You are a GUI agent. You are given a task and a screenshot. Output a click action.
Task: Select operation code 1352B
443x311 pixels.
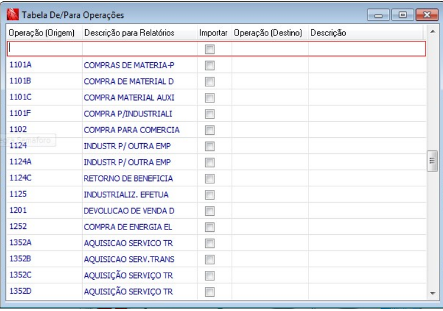pos(20,258)
